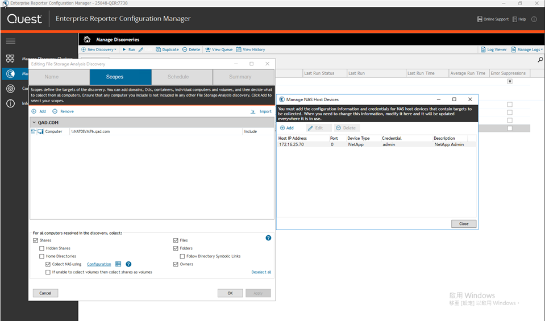Viewport: 545px width, 321px height.
Task: Select the Manage Discoveries sidebar icon
Action: pyautogui.click(x=10, y=73)
